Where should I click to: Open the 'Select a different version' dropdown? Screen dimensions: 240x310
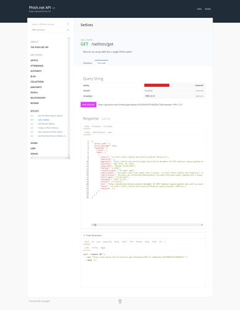tap(50, 24)
